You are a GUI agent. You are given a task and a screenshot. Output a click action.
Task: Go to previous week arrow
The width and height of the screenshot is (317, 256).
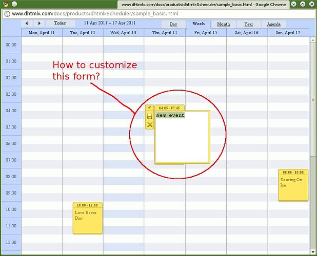pos(27,23)
